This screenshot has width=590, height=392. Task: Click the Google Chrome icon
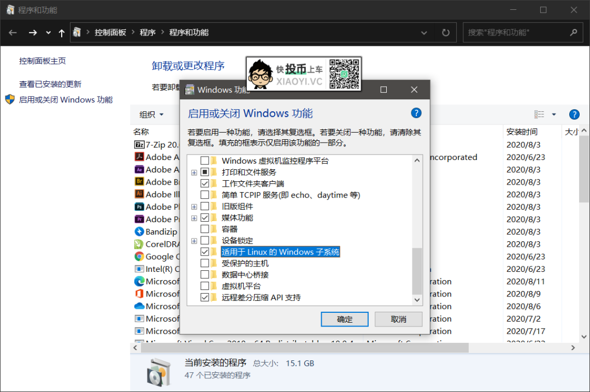point(139,256)
